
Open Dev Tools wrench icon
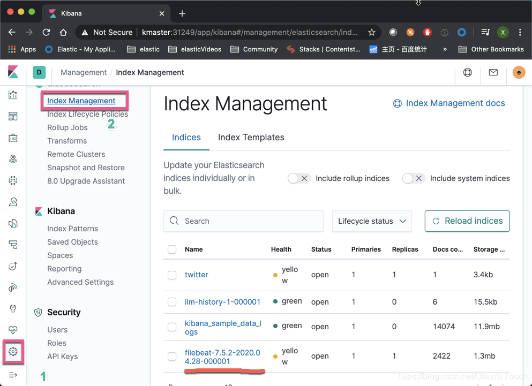[13, 309]
